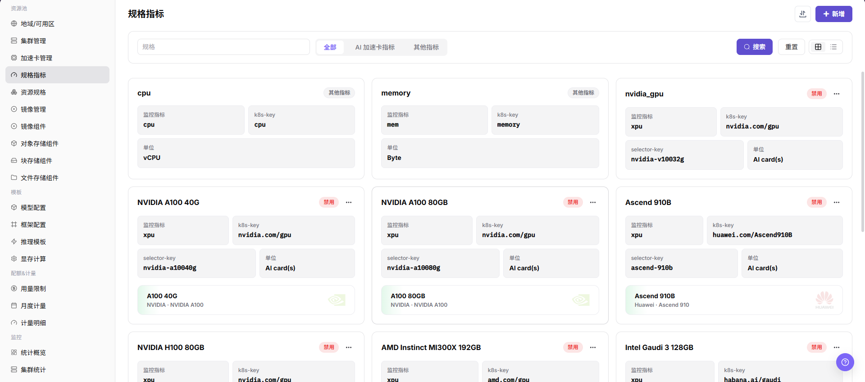Click the 禁用 badge on nvidia_gpu

pos(816,94)
